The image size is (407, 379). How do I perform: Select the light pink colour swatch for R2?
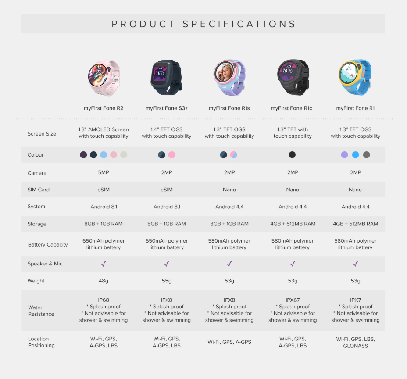point(114,155)
